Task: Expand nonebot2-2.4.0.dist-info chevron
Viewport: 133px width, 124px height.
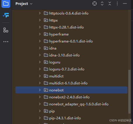Action: (x=40, y=97)
